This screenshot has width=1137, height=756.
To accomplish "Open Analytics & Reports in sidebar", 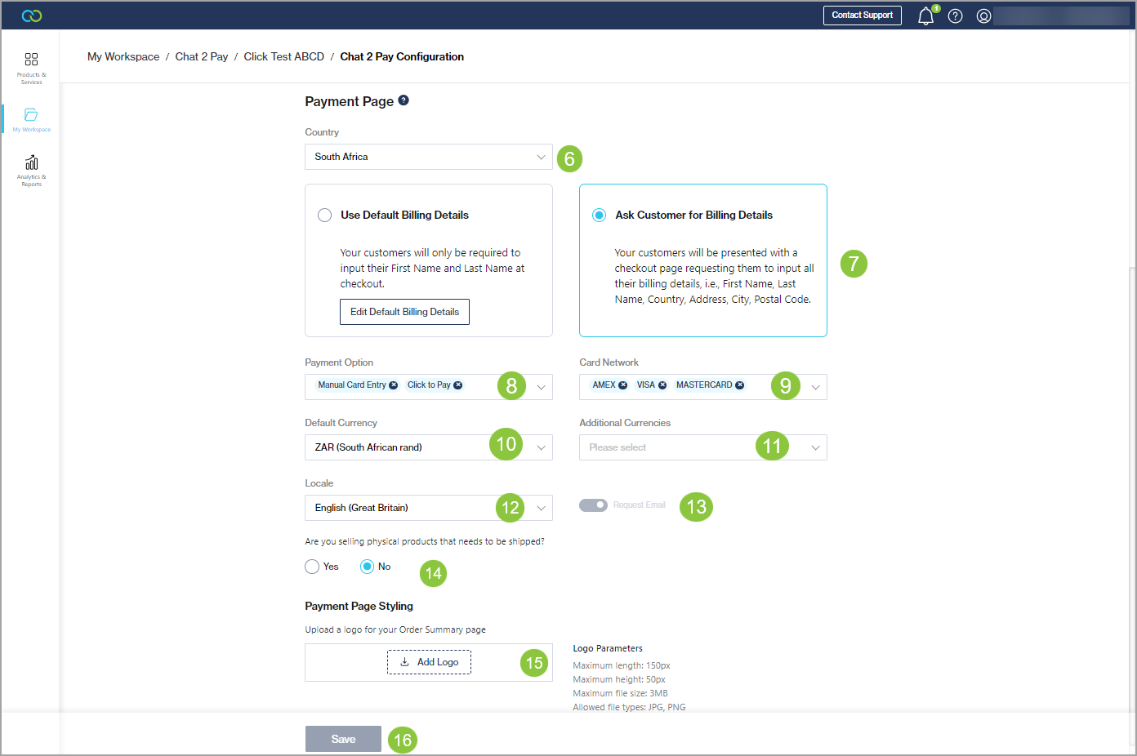I will point(31,170).
